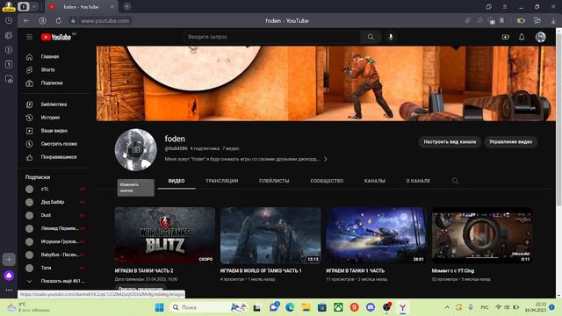Image resolution: width=562 pixels, height=316 pixels.
Task: Open the 12:13 video thumbnail
Action: tap(270, 235)
